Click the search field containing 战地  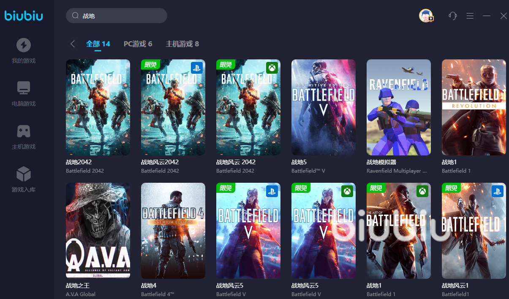point(117,16)
